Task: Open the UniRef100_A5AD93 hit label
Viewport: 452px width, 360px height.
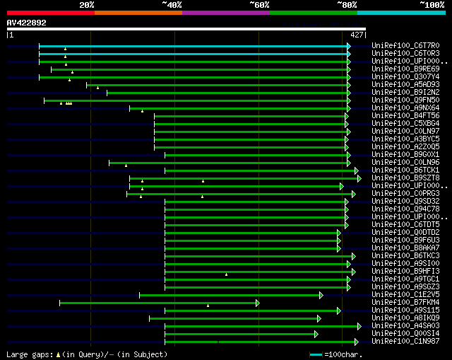Action: point(405,85)
